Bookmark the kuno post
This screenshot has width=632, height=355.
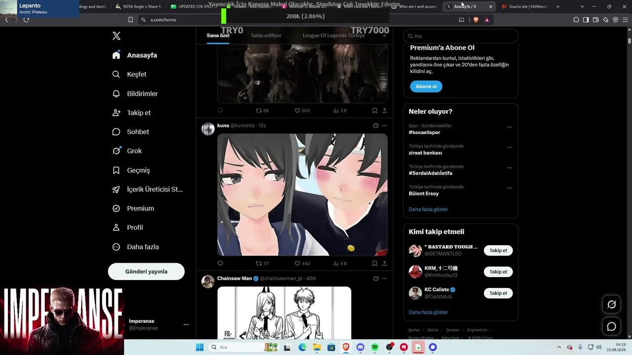375,263
